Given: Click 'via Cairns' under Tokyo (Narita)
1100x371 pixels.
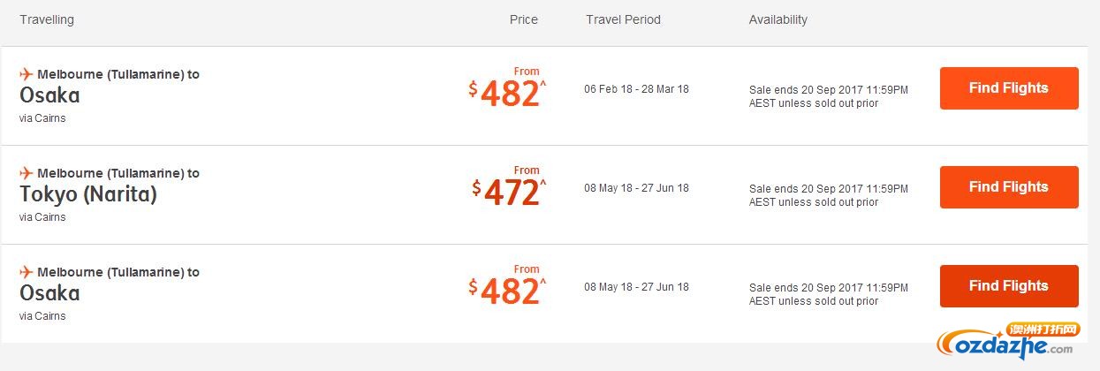Looking at the screenshot, I should (42, 217).
